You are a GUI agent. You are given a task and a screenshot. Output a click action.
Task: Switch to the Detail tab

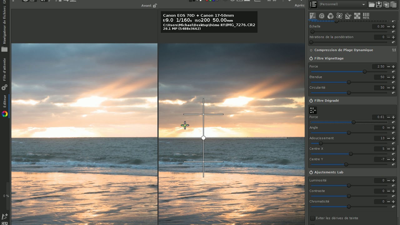[321, 16]
